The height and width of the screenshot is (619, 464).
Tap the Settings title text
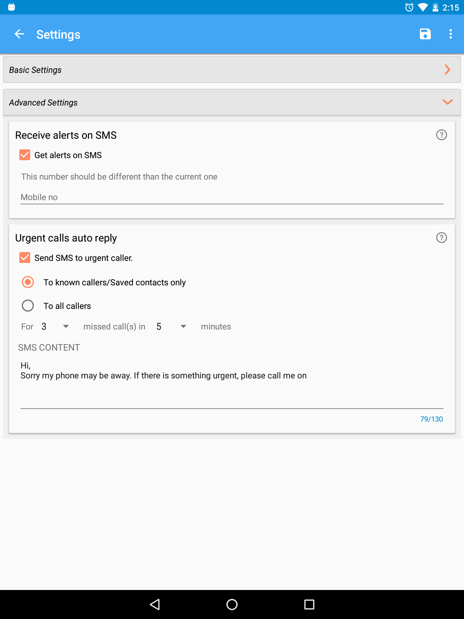(x=58, y=34)
